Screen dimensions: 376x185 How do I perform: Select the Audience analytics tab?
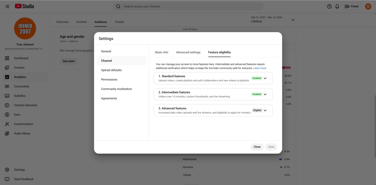pyautogui.click(x=101, y=22)
